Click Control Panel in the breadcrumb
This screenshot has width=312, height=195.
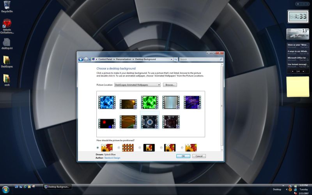coord(105,59)
